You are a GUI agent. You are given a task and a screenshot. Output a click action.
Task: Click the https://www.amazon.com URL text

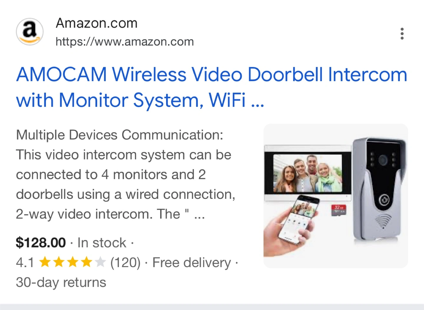(125, 42)
